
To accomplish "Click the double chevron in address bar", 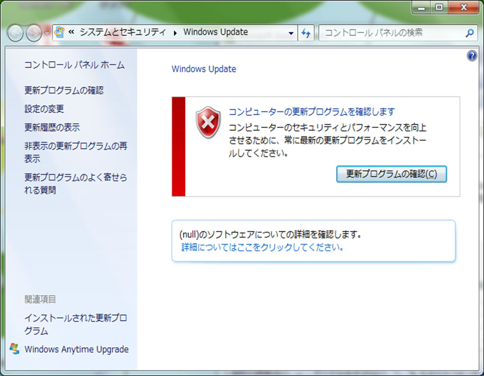I will (x=71, y=32).
